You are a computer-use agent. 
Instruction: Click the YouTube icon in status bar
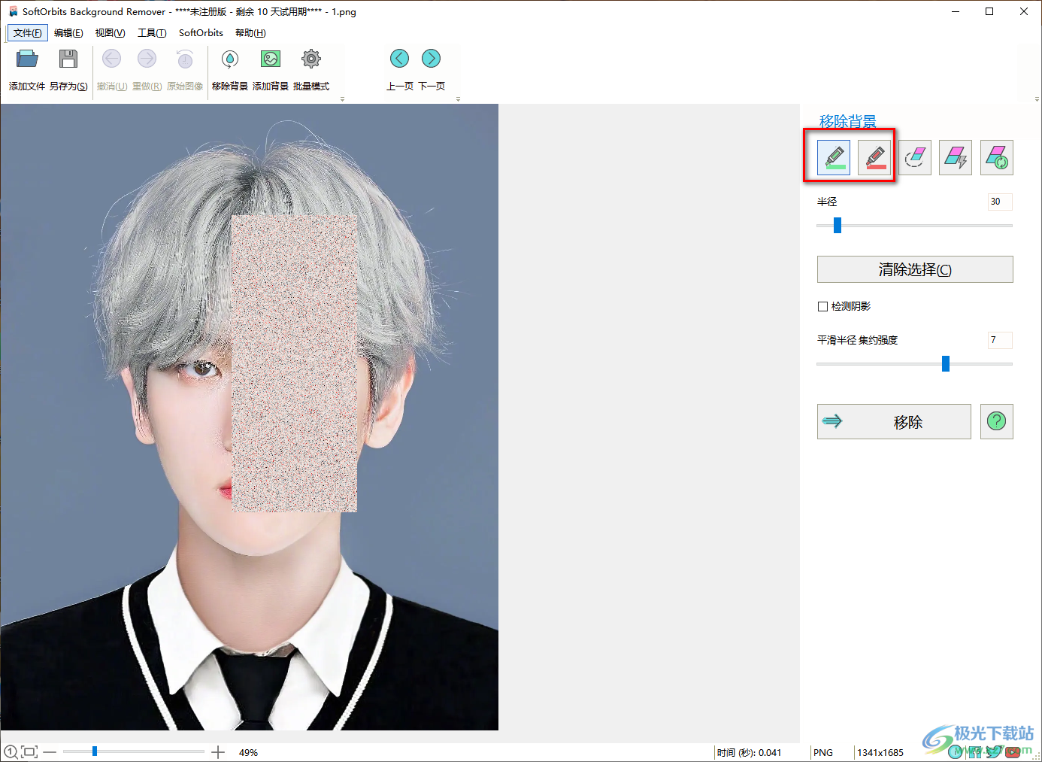(x=1013, y=752)
